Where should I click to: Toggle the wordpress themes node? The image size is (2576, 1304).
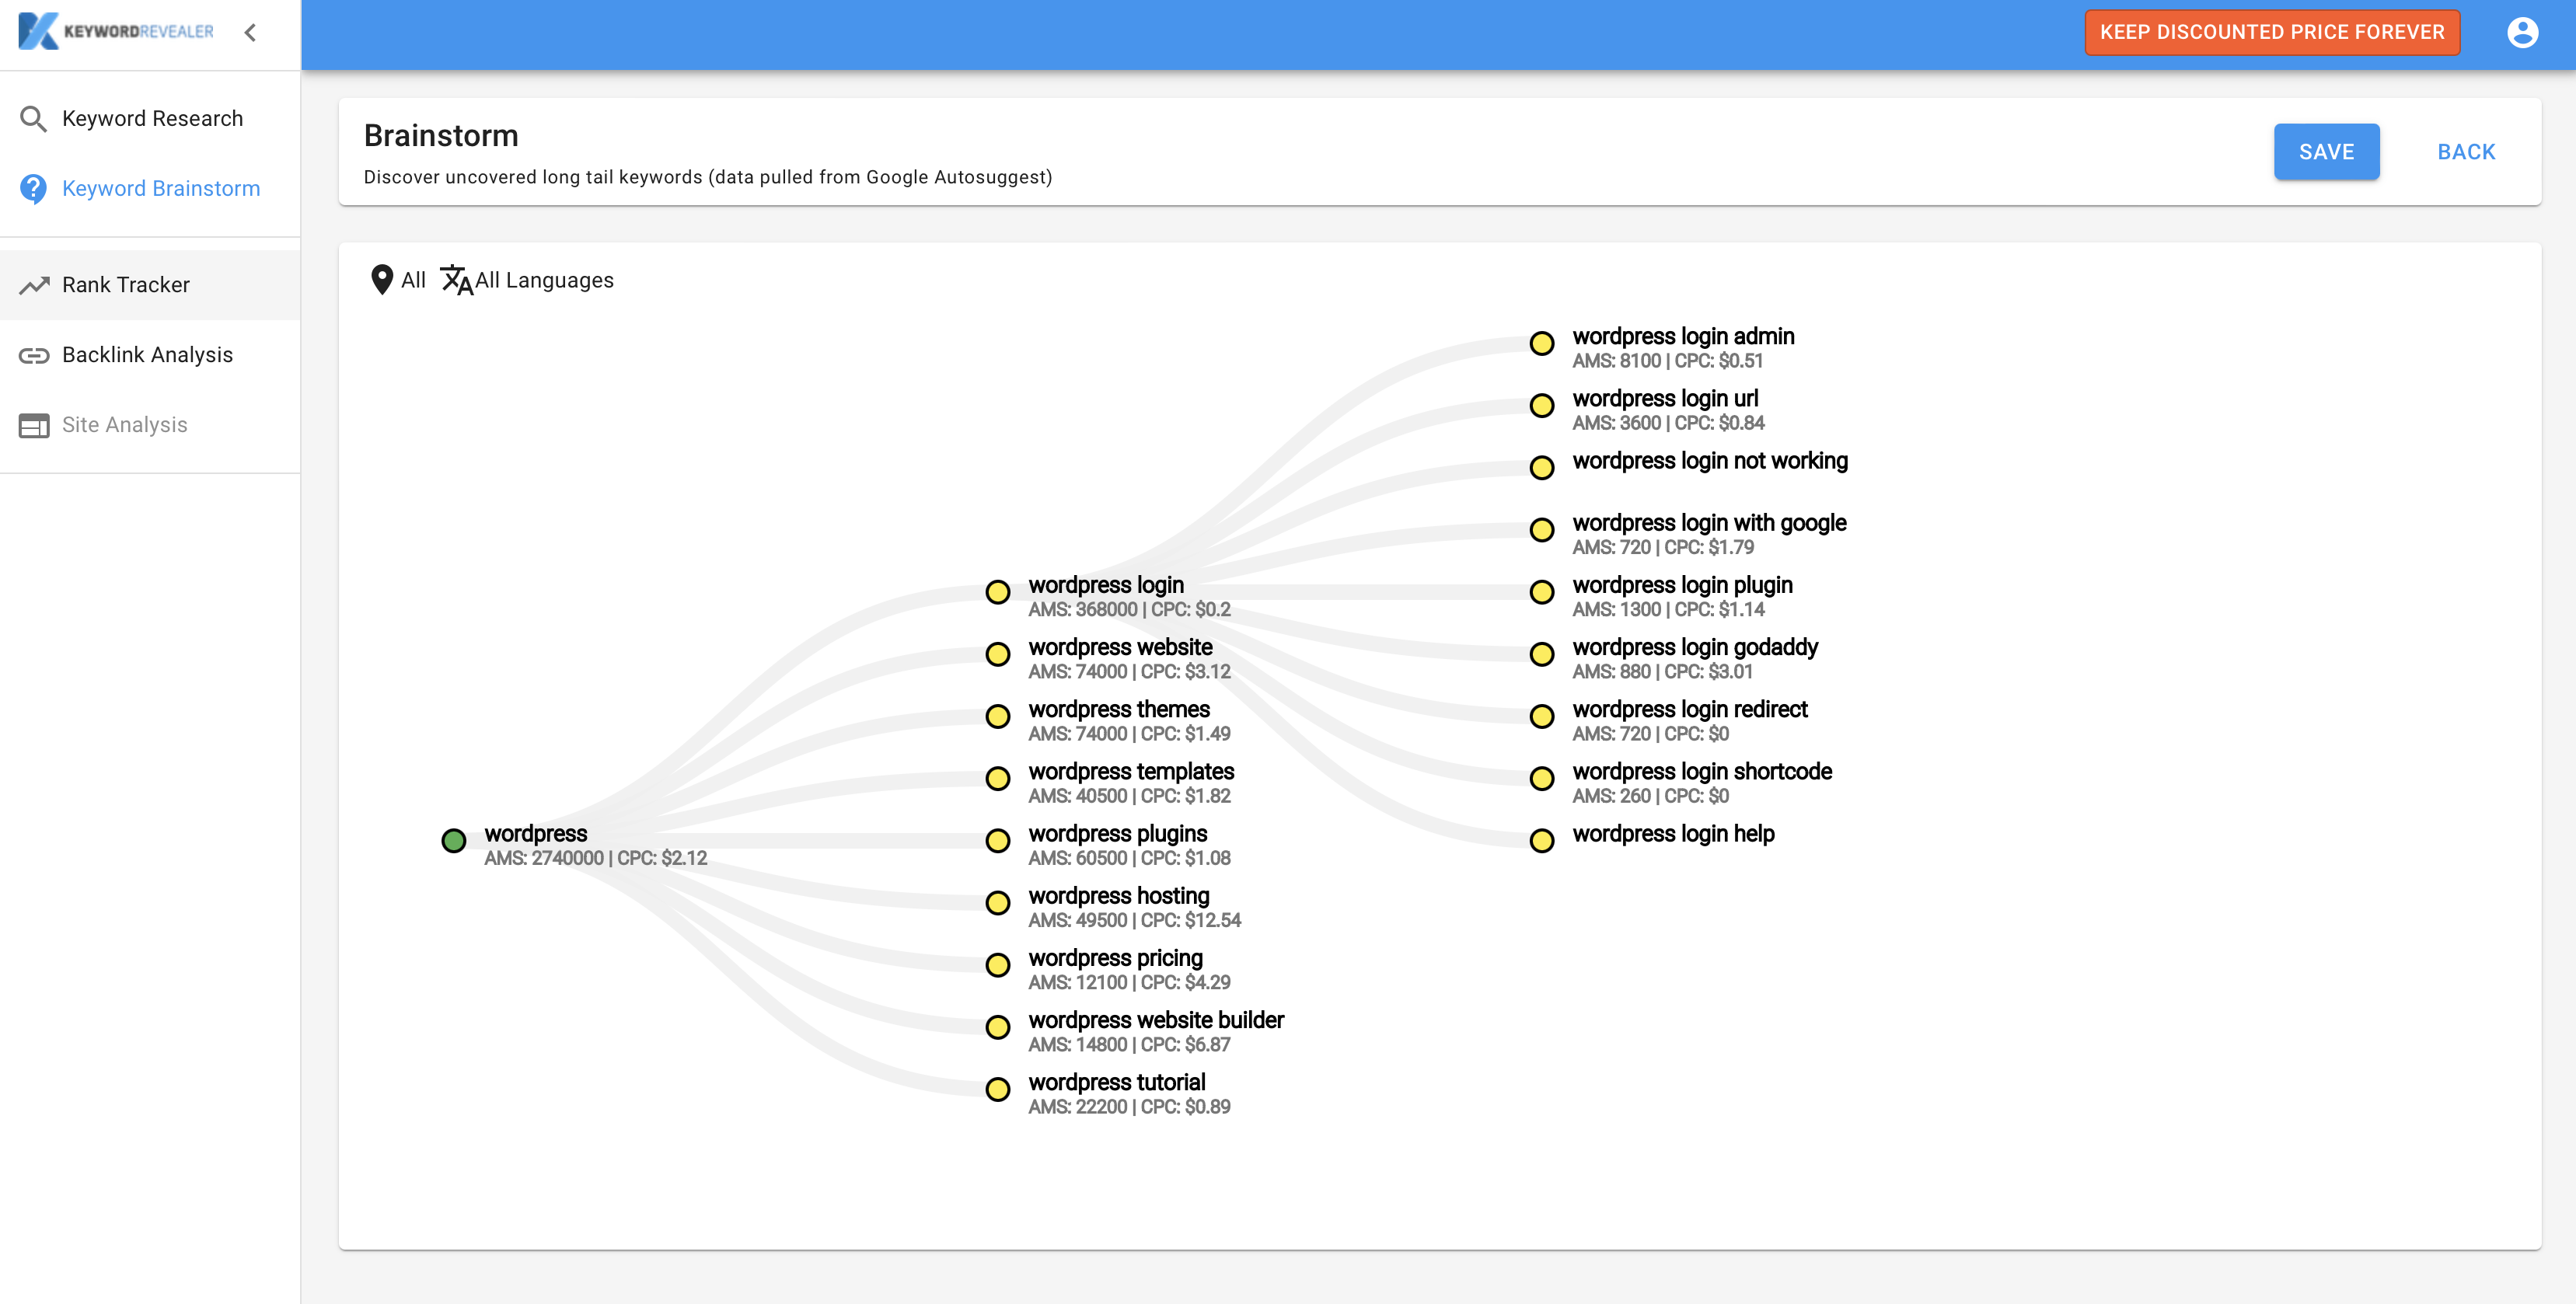(x=998, y=713)
